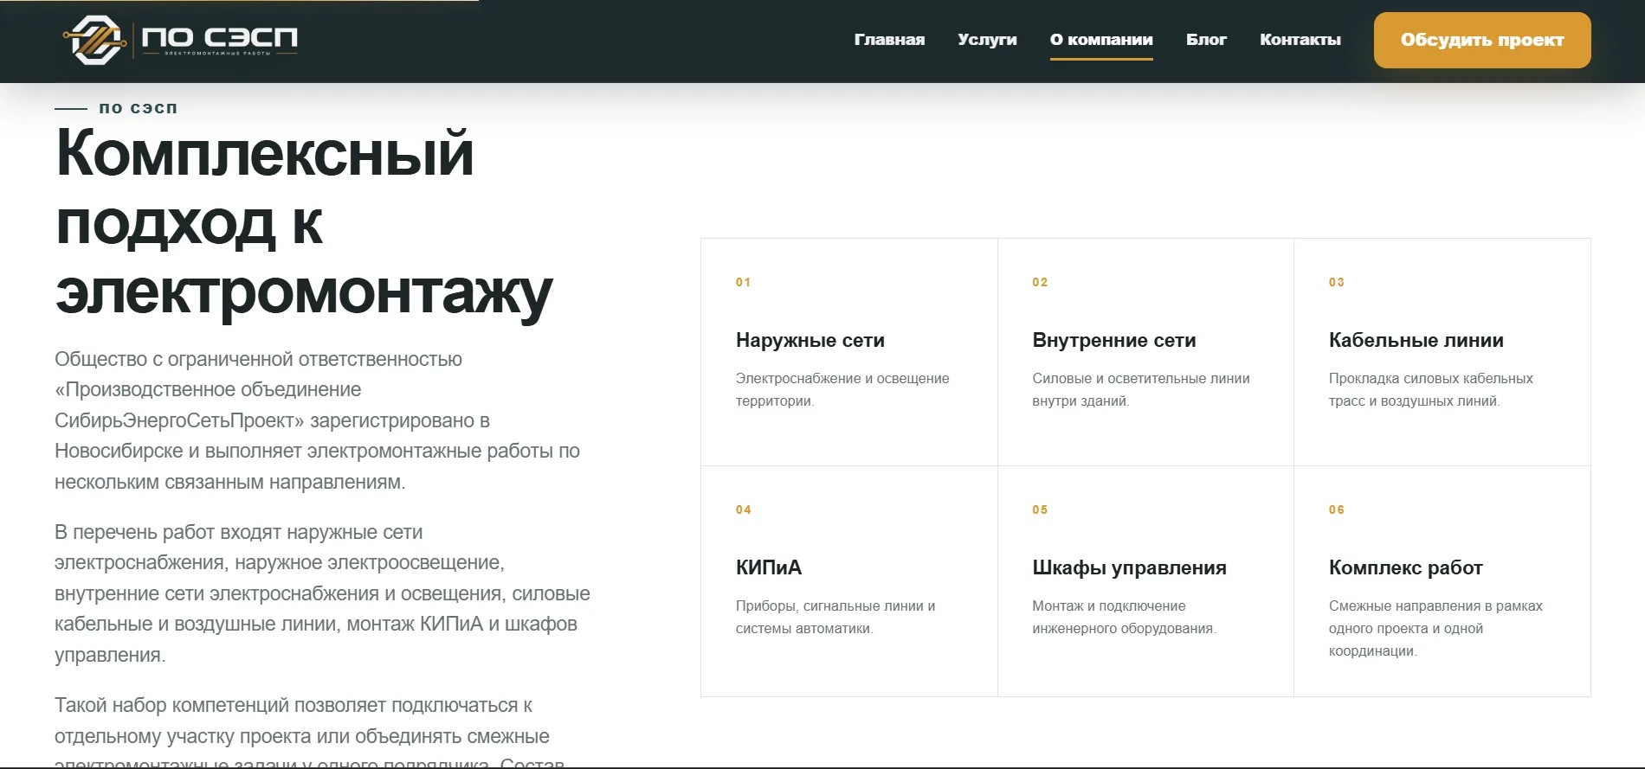Click paragraph starting 'В перечень работ входят'
Image resolution: width=1645 pixels, height=769 pixels.
click(323, 593)
